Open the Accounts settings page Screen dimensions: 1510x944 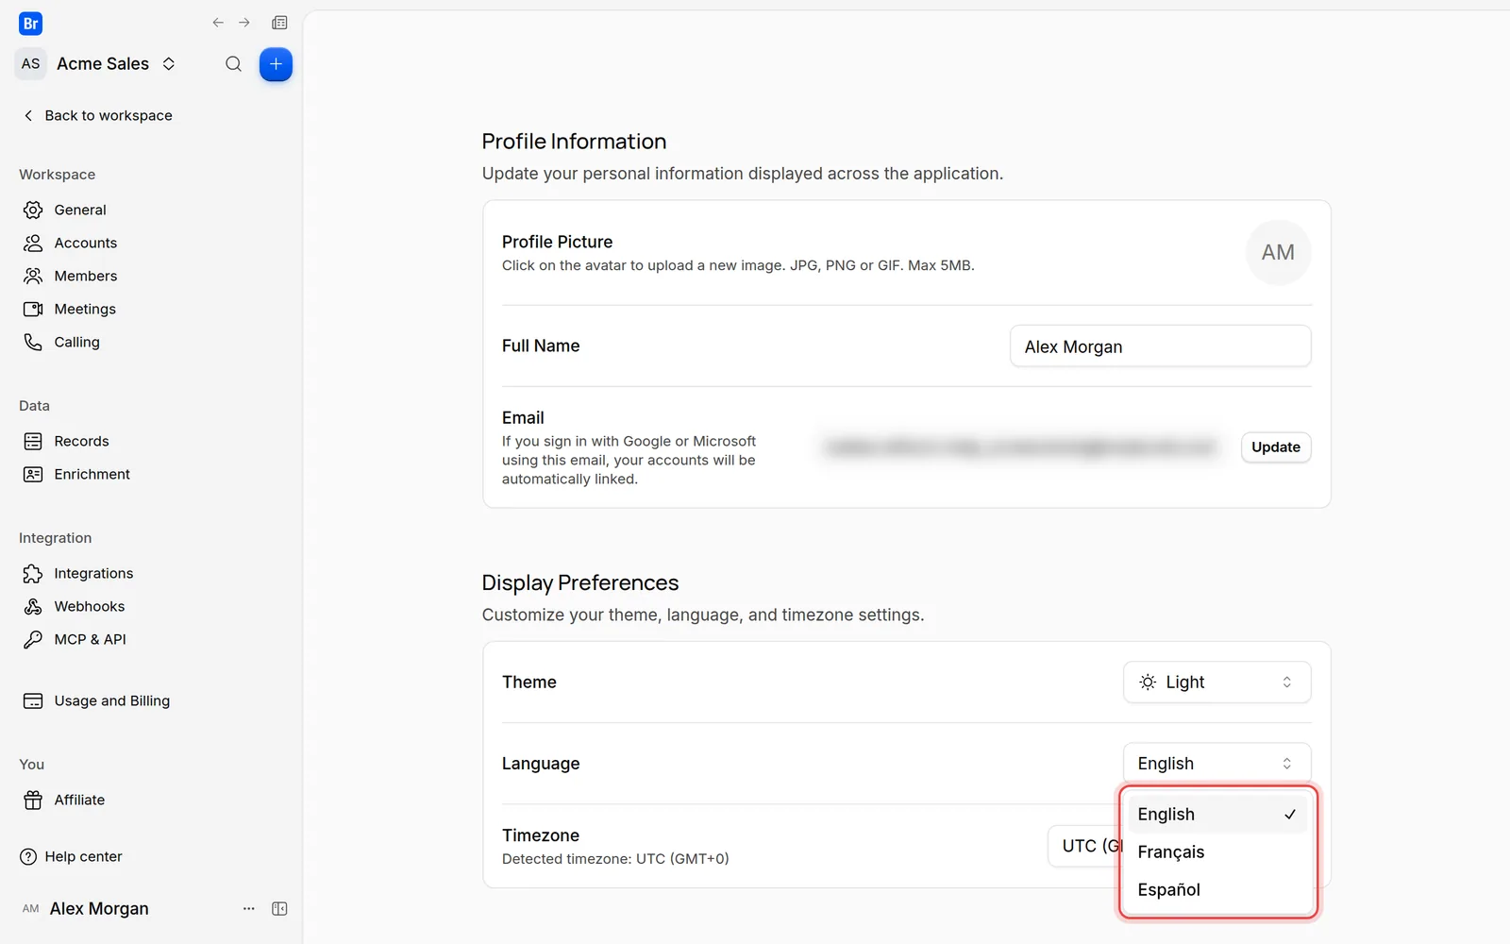86,243
